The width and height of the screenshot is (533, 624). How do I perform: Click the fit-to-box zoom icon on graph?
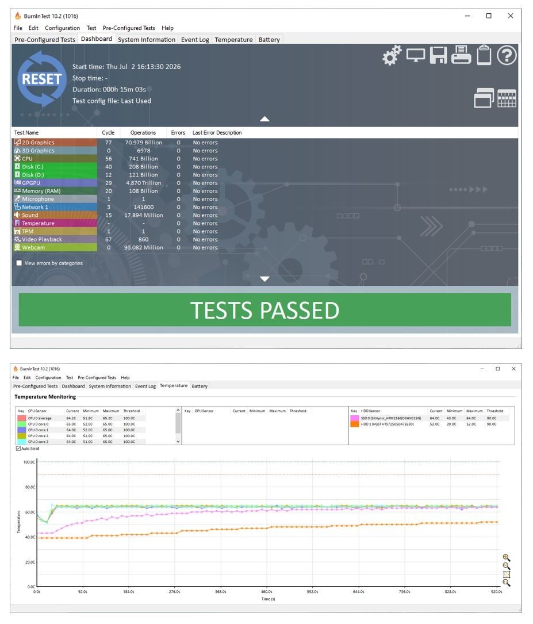point(507,575)
